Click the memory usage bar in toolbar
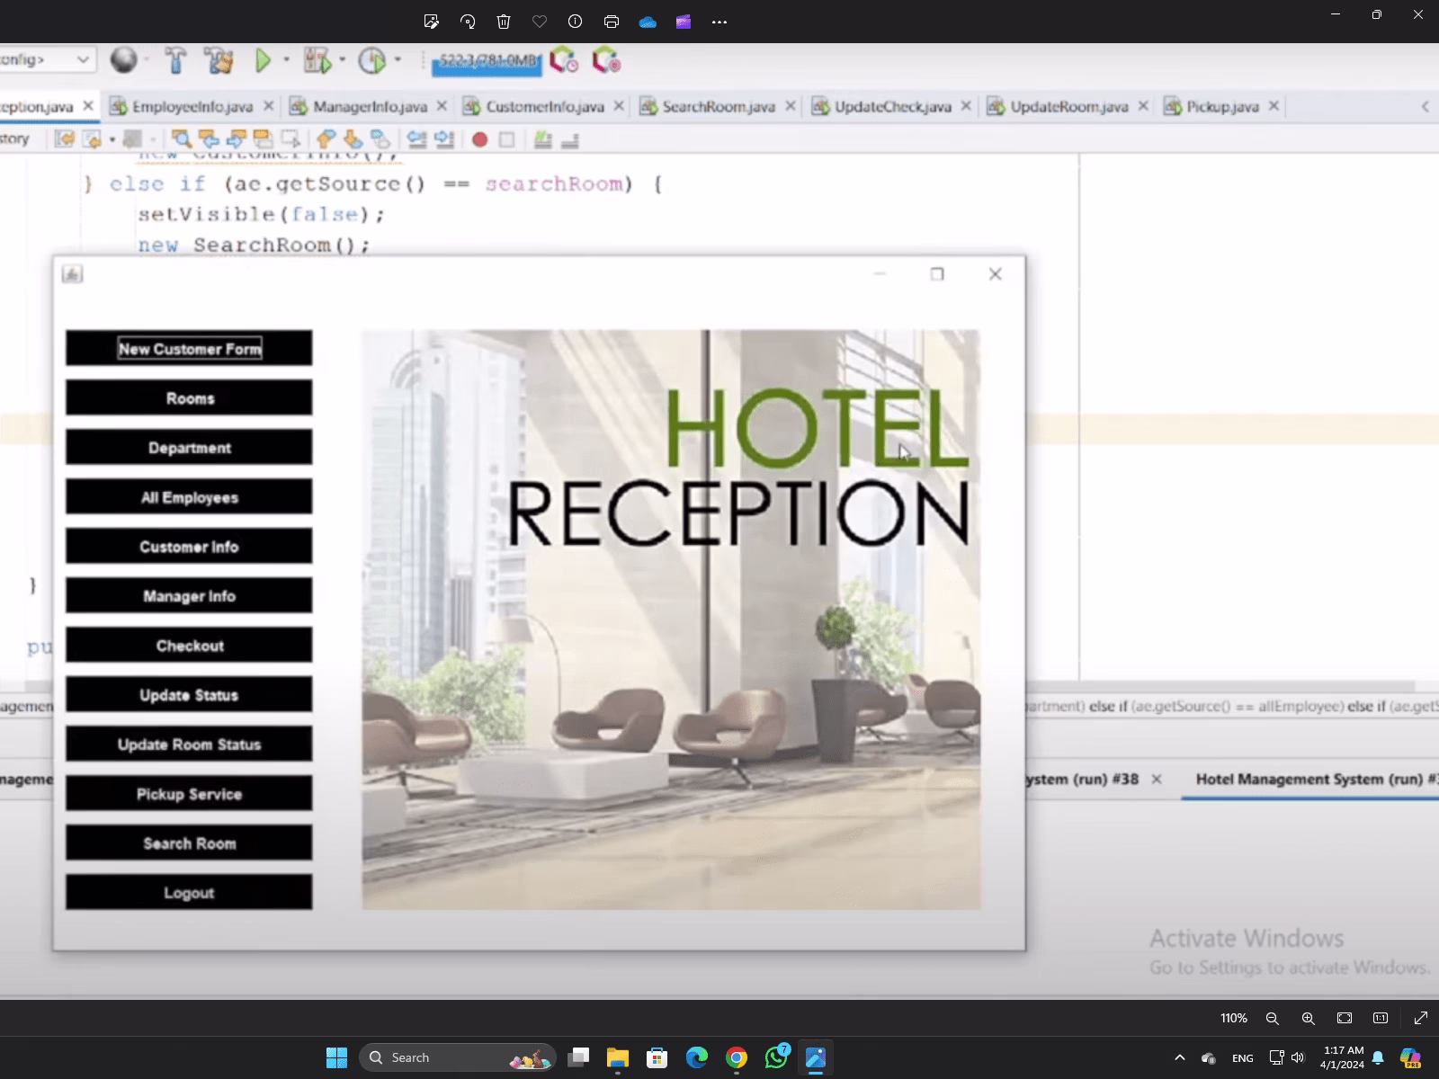 pyautogui.click(x=487, y=62)
